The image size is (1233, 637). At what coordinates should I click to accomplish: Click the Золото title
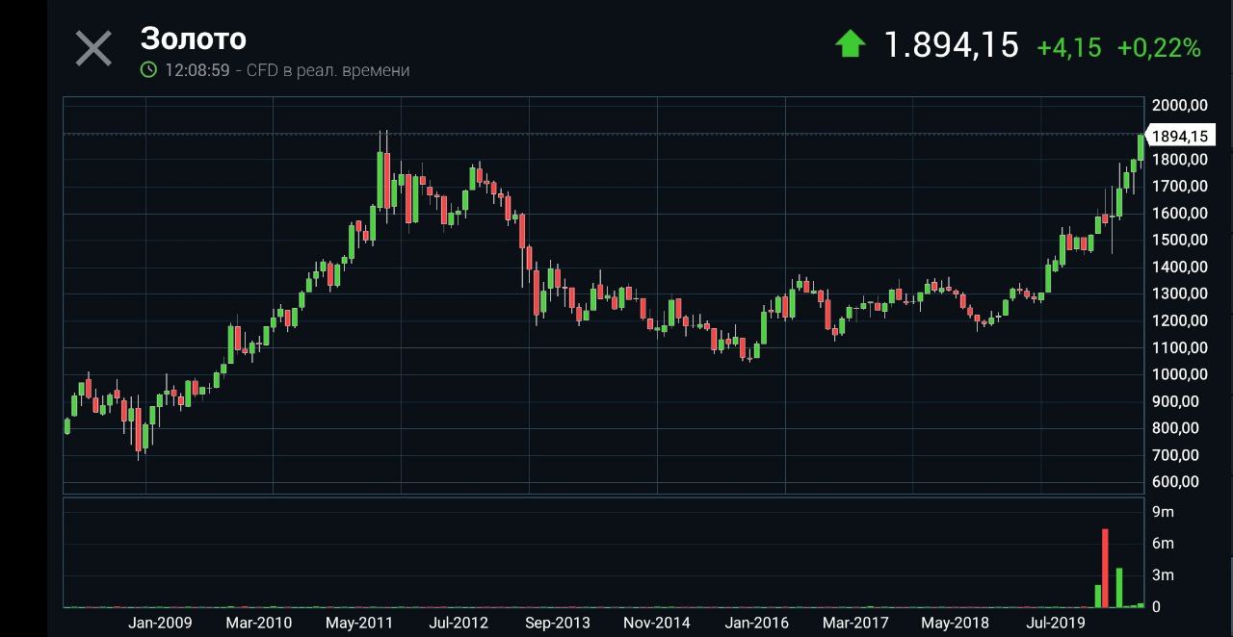click(194, 38)
